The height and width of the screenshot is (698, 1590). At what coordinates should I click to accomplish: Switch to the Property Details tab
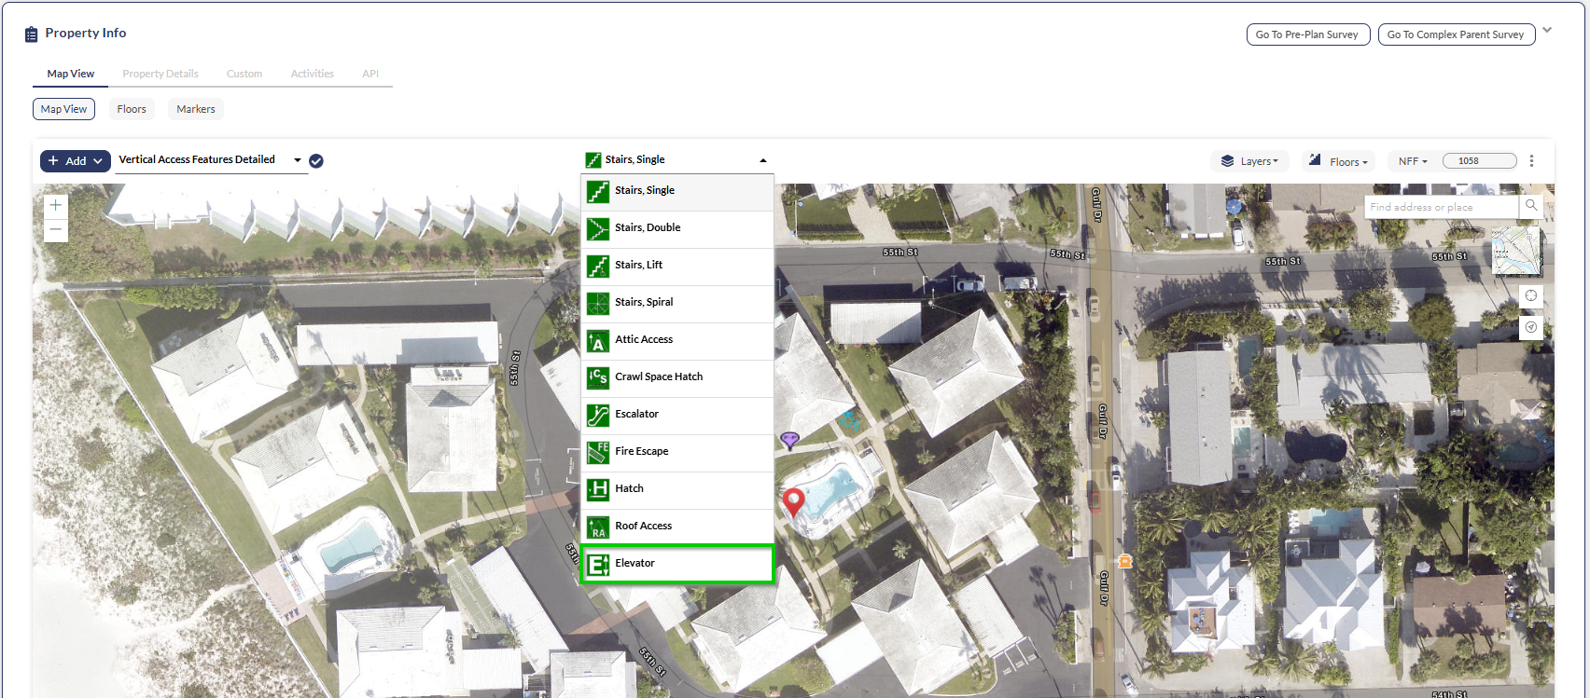pyautogui.click(x=160, y=74)
